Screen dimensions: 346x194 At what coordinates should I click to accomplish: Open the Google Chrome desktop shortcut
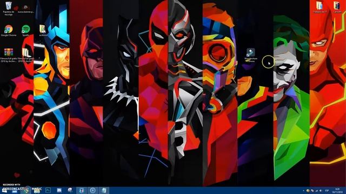pyautogui.click(x=9, y=31)
